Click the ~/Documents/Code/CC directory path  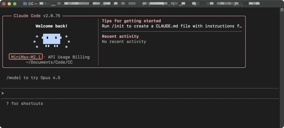(49, 62)
